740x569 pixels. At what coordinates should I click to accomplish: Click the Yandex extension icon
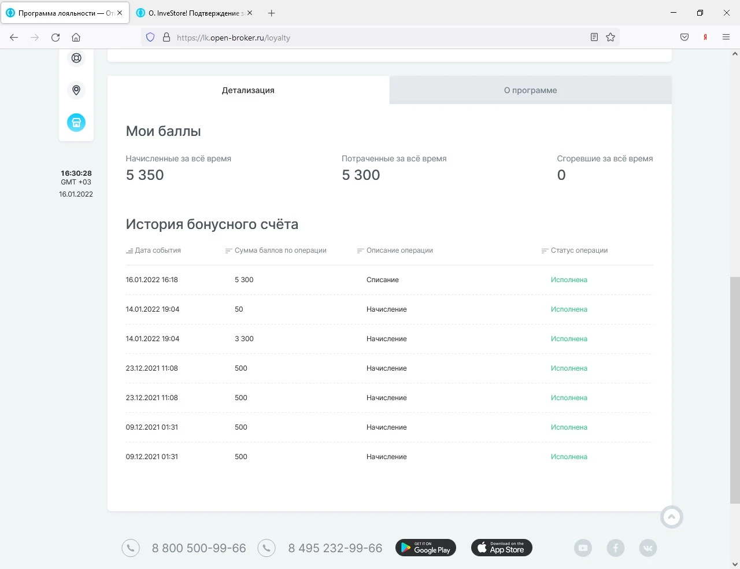pyautogui.click(x=705, y=38)
